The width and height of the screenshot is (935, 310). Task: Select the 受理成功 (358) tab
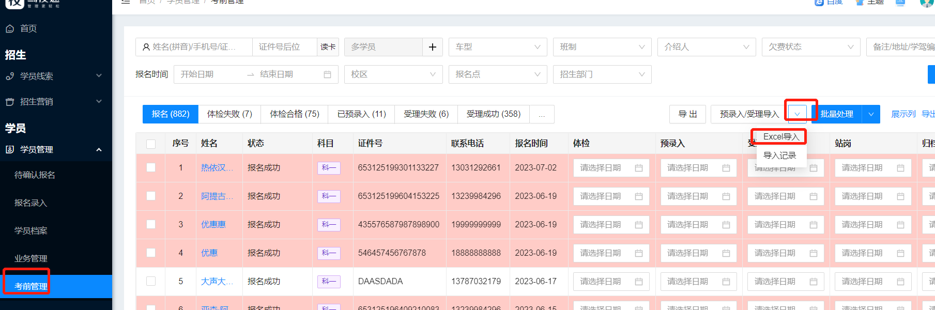494,114
